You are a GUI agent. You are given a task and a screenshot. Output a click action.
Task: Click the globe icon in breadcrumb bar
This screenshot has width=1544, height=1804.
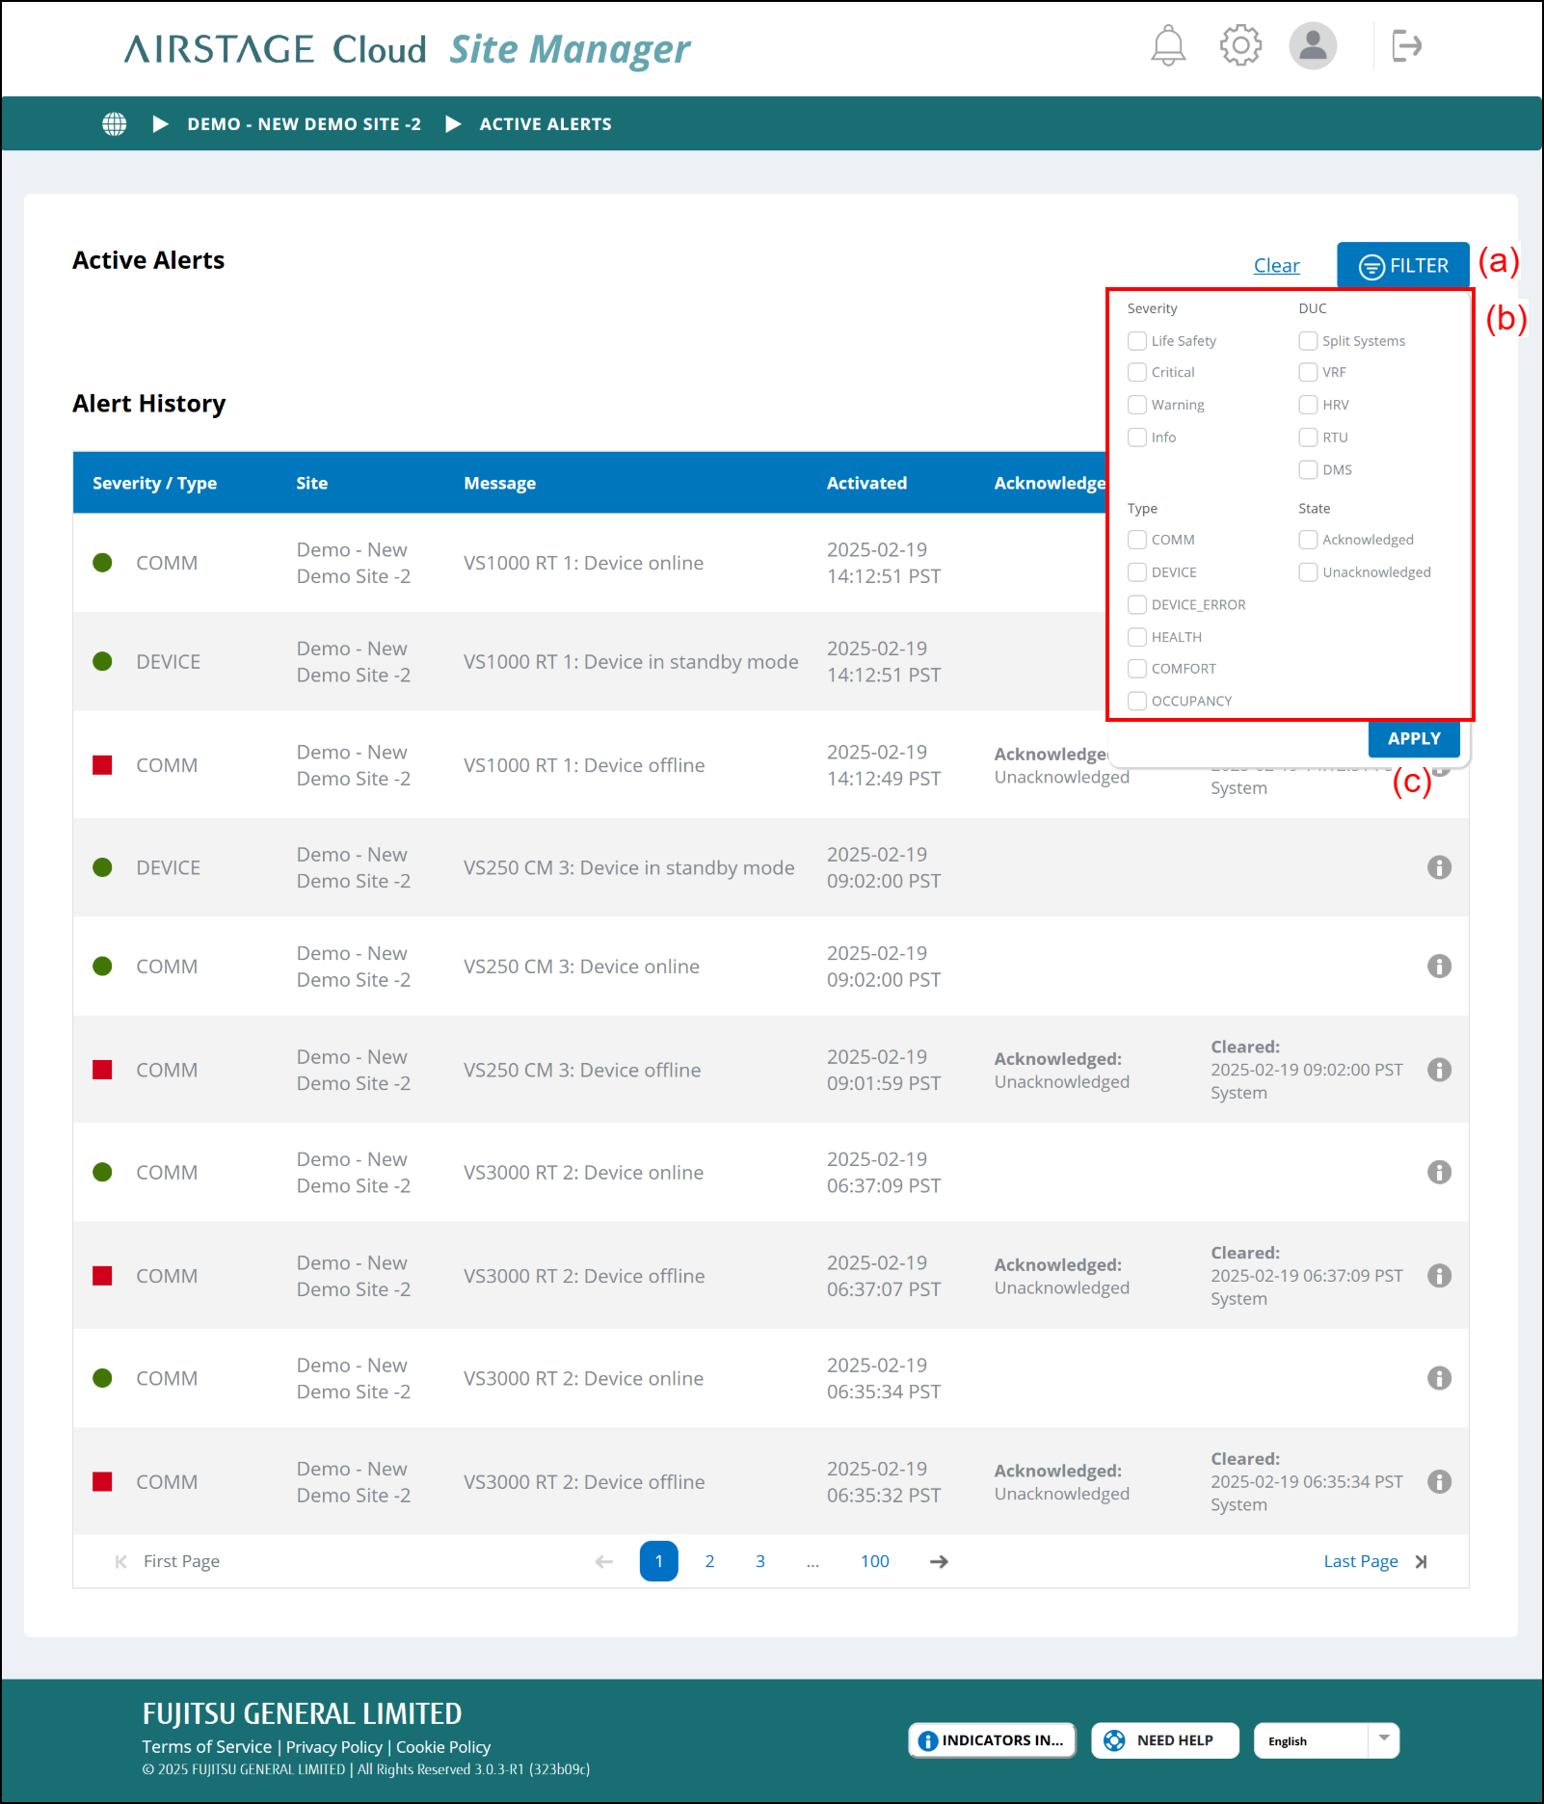click(115, 124)
